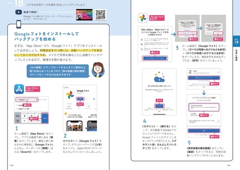
Task: Tap the ま key on the keyboard
Action: click(24, 116)
